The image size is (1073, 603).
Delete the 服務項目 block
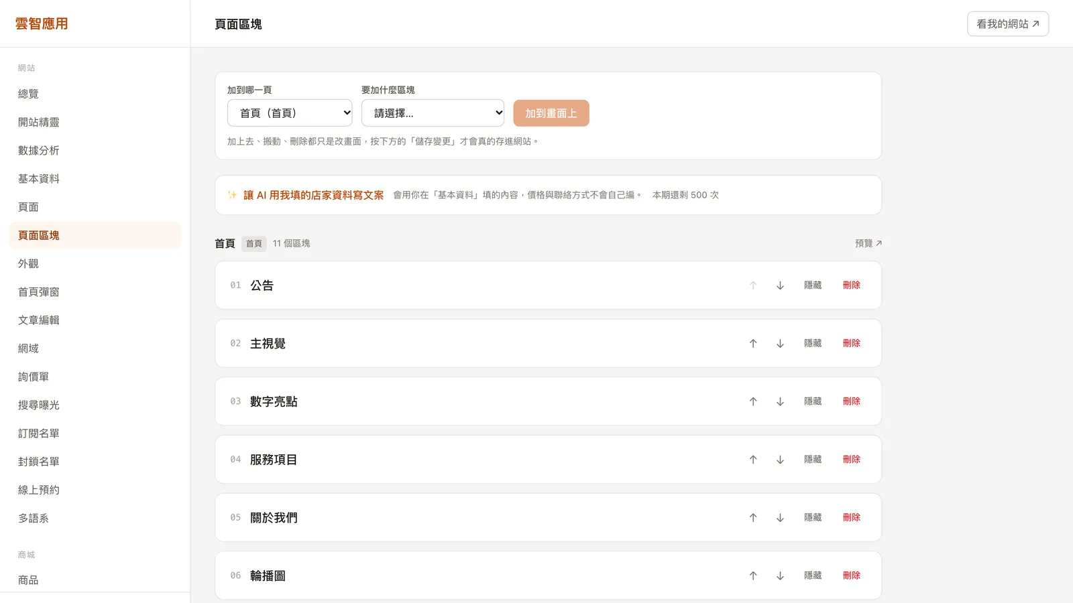(852, 460)
